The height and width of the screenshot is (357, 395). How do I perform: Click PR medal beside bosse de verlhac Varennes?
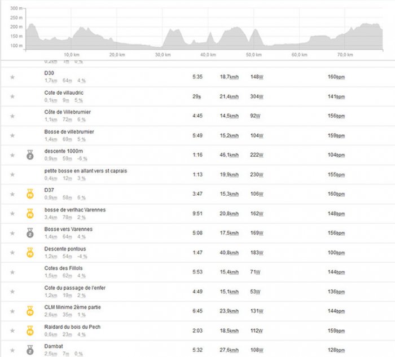30,214
